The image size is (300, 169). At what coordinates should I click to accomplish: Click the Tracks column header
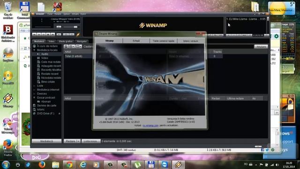(217, 52)
